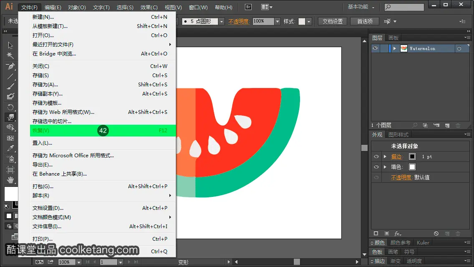Expand the Watermelon layer
This screenshot has height=267, width=474.
(x=394, y=48)
